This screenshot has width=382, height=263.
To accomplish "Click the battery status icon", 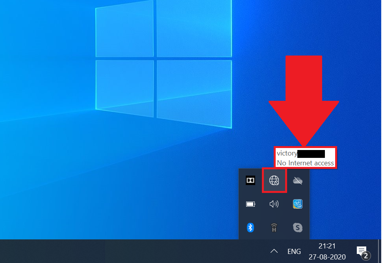I will [x=250, y=204].
